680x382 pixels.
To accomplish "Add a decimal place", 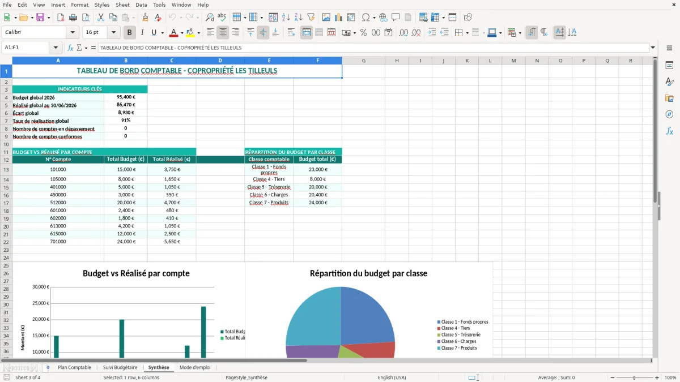I will click(x=404, y=33).
